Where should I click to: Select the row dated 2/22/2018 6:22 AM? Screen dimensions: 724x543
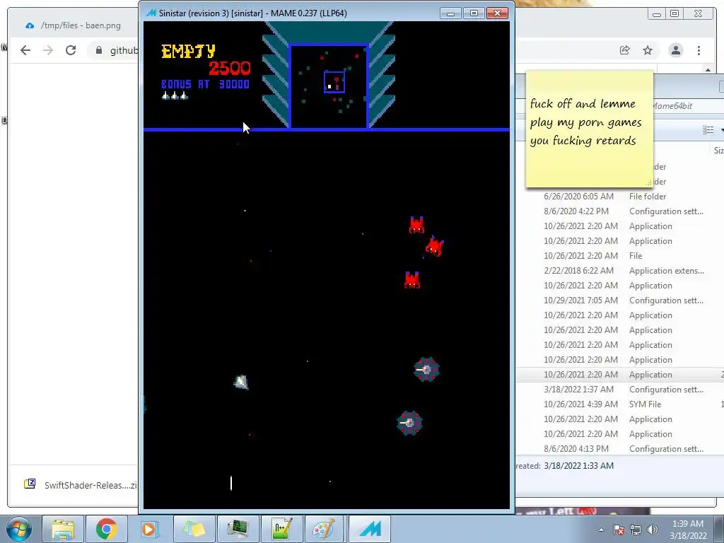tap(620, 271)
